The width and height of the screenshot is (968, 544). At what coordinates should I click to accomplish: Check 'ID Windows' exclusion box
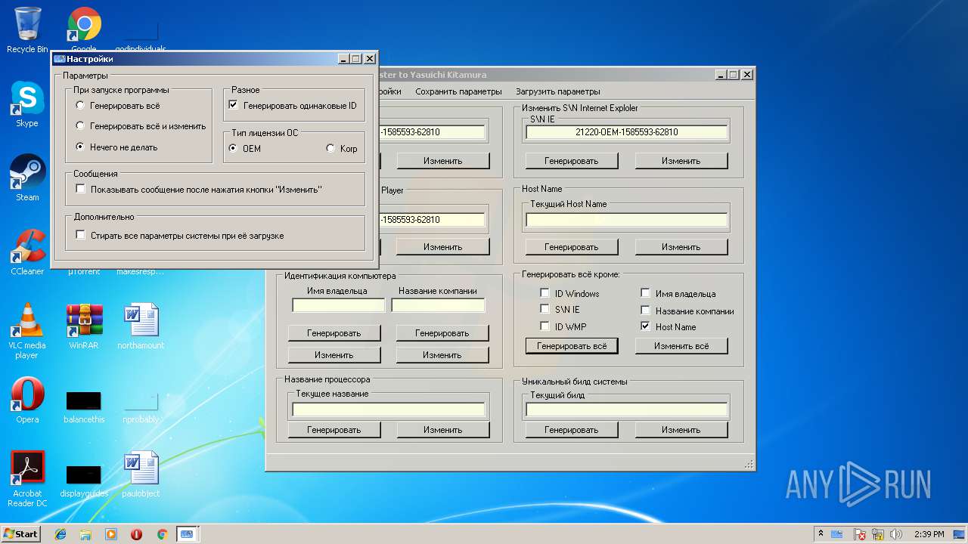click(544, 293)
